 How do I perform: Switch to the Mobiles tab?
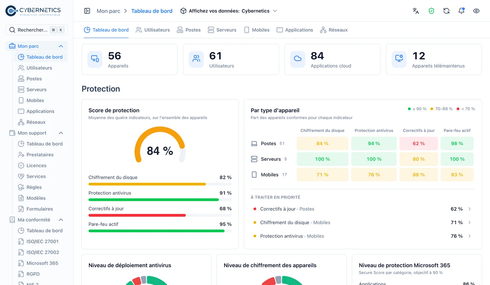(x=257, y=30)
